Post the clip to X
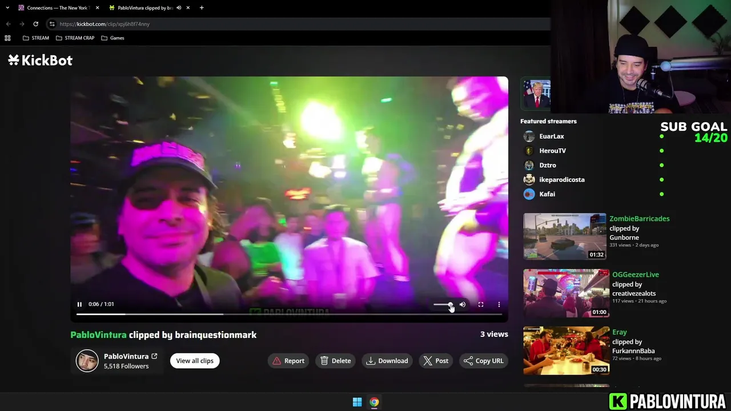This screenshot has height=411, width=731. coord(436,361)
